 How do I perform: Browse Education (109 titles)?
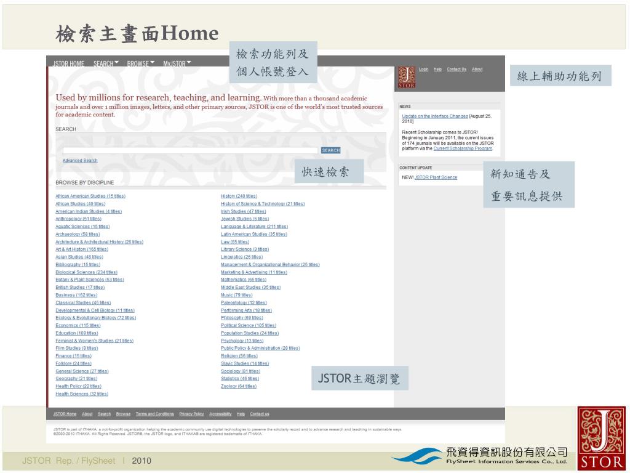click(77, 333)
